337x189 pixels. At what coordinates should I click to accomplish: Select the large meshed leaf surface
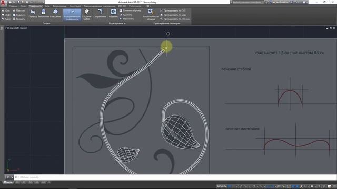click(180, 132)
